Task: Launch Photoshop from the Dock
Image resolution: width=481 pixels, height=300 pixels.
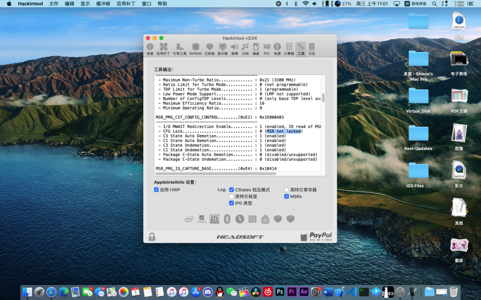Action: [280, 292]
